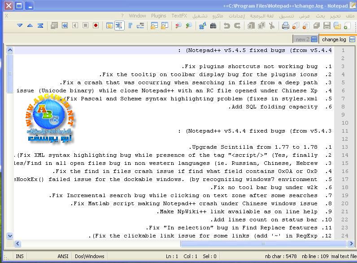Open the ? help menu
357x263 pixels.
[122, 16]
